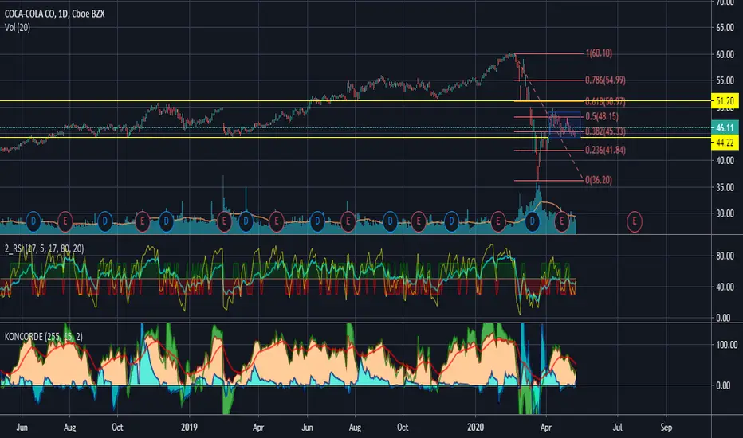Click the 35.00 price axis label

pyautogui.click(x=725, y=187)
